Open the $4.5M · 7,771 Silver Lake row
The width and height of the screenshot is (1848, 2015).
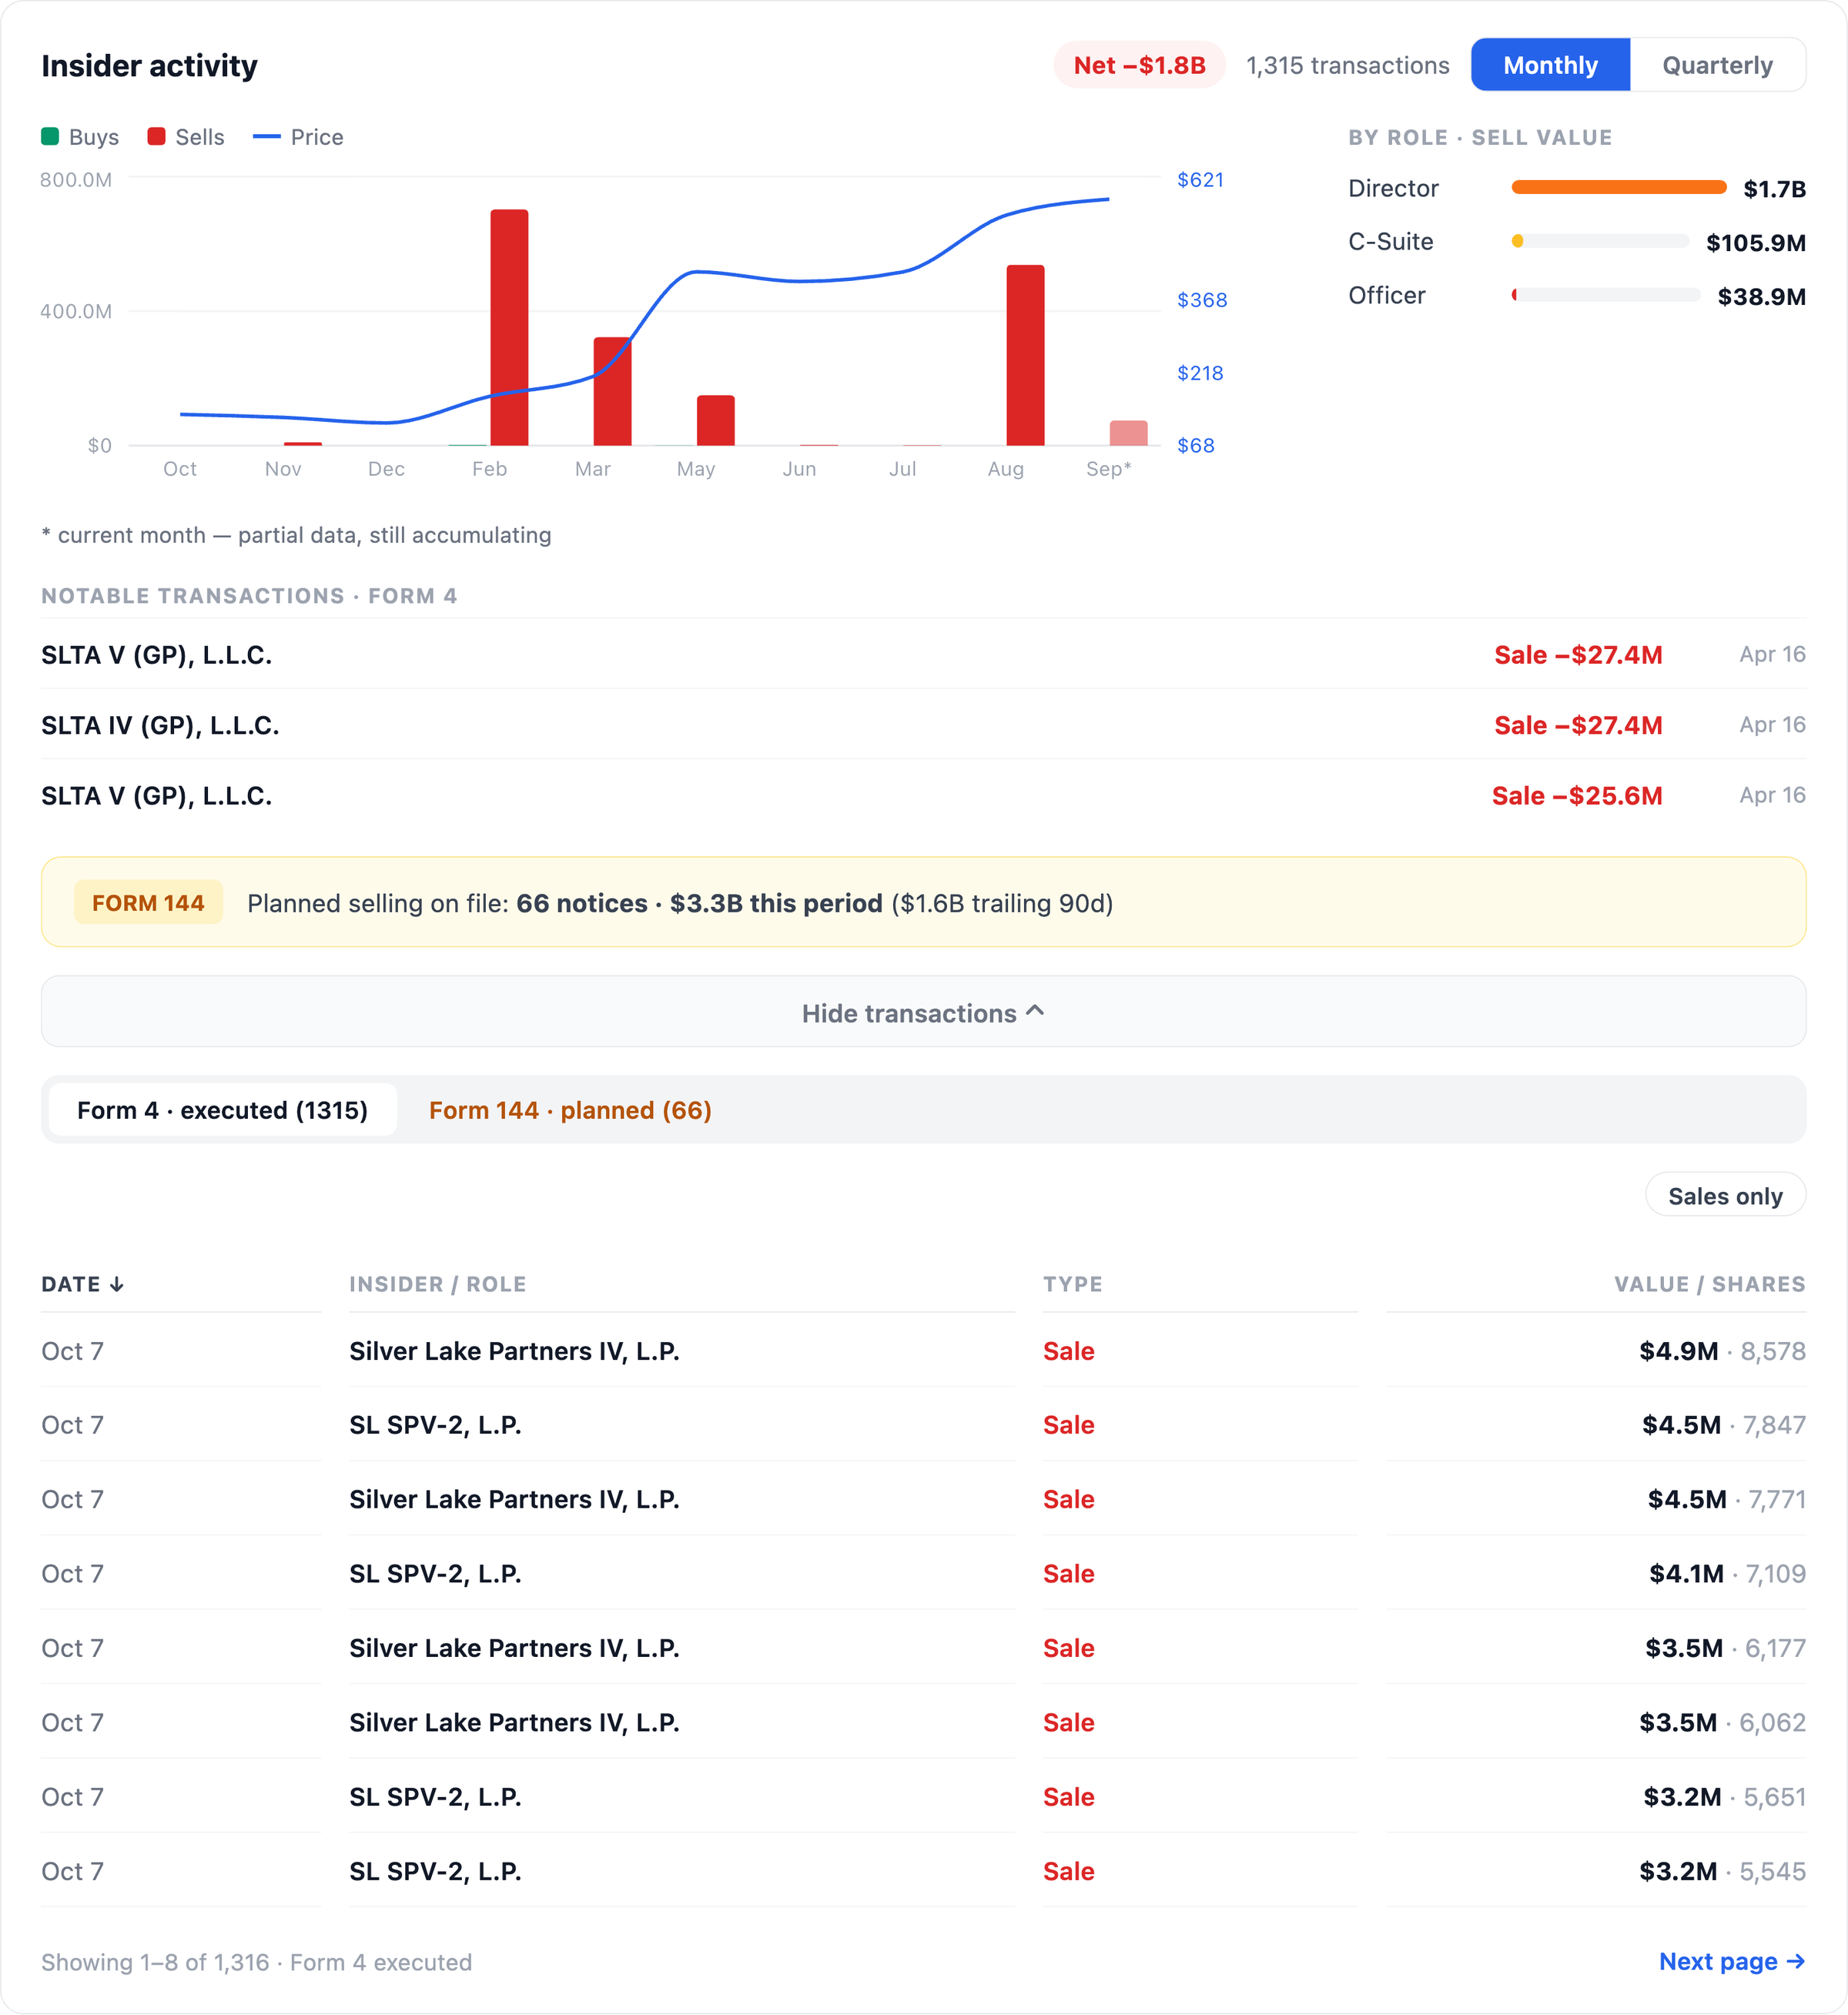(923, 1499)
